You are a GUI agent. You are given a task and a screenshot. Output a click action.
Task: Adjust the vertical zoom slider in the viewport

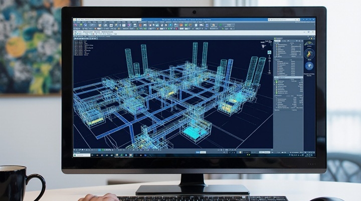tap(269, 64)
